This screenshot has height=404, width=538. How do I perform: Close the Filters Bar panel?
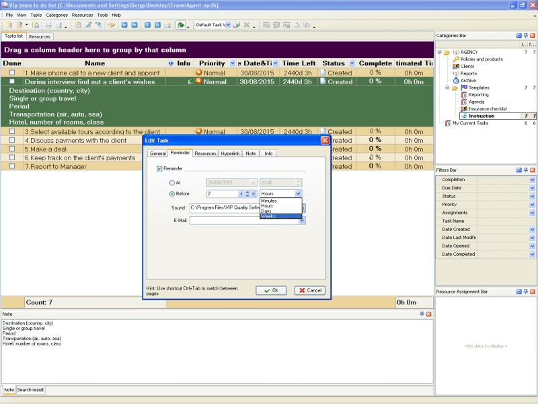533,170
